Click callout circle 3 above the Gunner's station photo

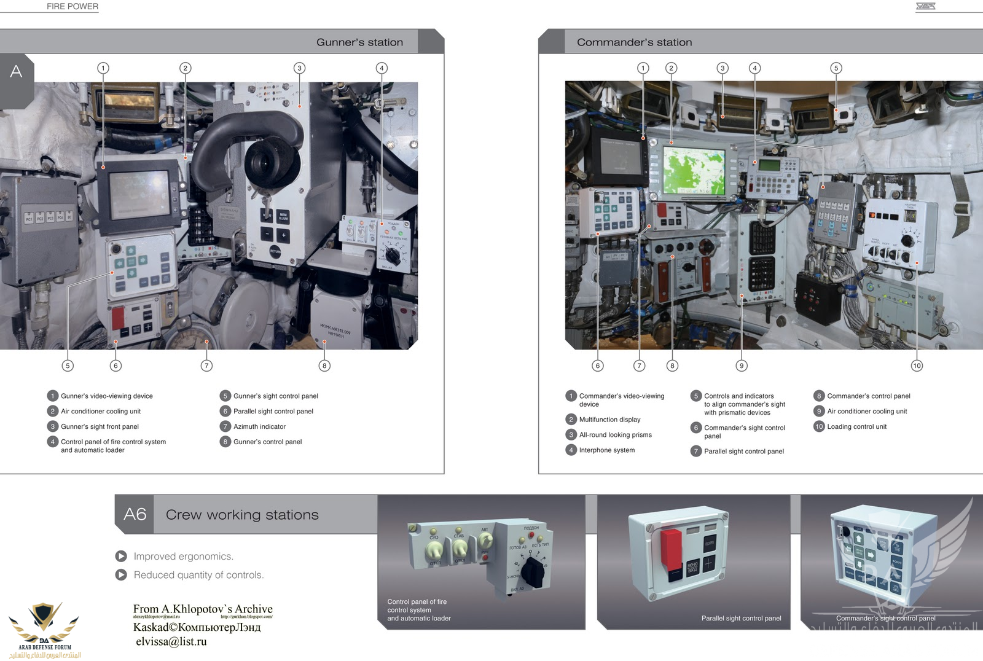[x=299, y=68]
